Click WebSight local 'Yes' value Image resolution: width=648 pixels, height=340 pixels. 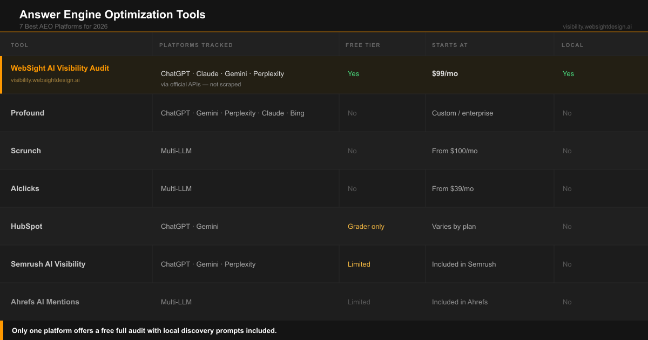tap(568, 73)
